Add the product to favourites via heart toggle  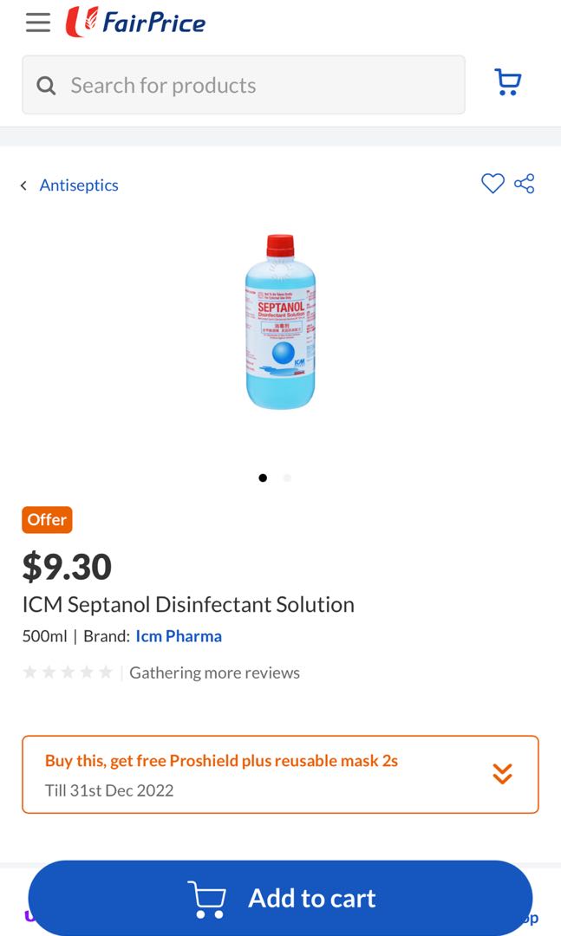click(493, 184)
